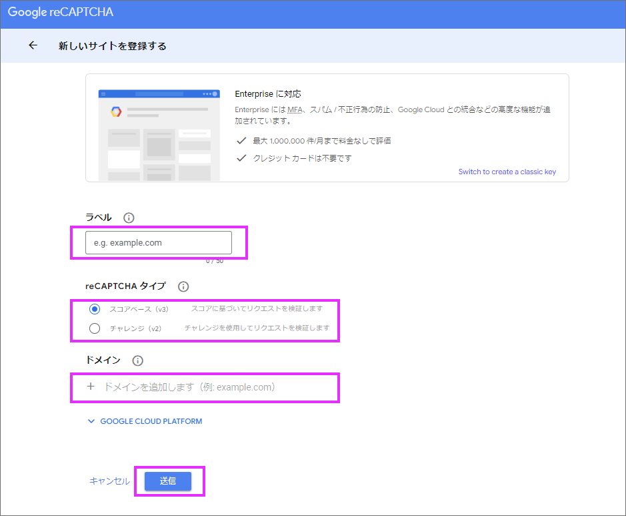The image size is (626, 516).
Task: Click the info icon beside ラベル
Action: [x=129, y=218]
